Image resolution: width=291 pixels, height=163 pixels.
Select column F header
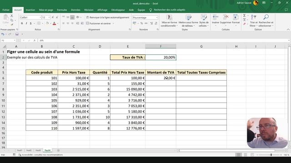(161, 46)
